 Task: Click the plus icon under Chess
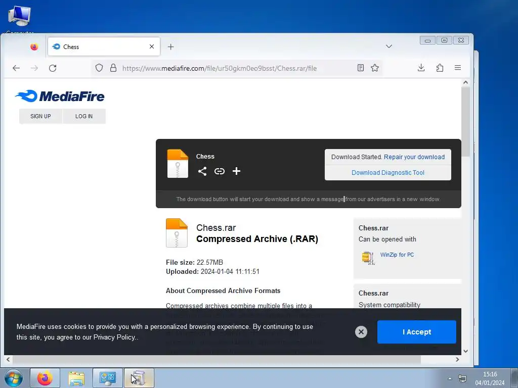pyautogui.click(x=236, y=171)
